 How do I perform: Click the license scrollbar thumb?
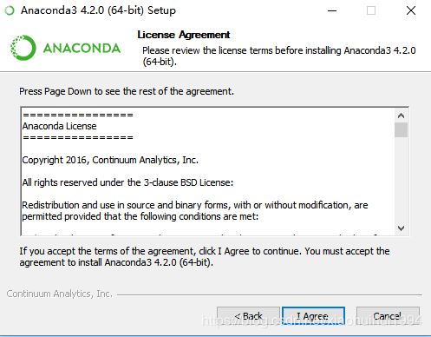pyautogui.click(x=401, y=130)
